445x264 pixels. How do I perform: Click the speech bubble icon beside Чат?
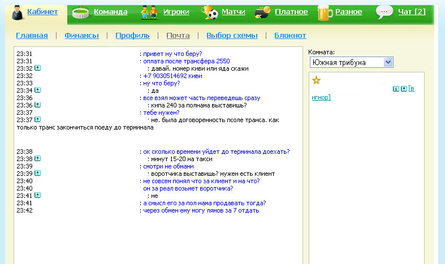click(384, 12)
